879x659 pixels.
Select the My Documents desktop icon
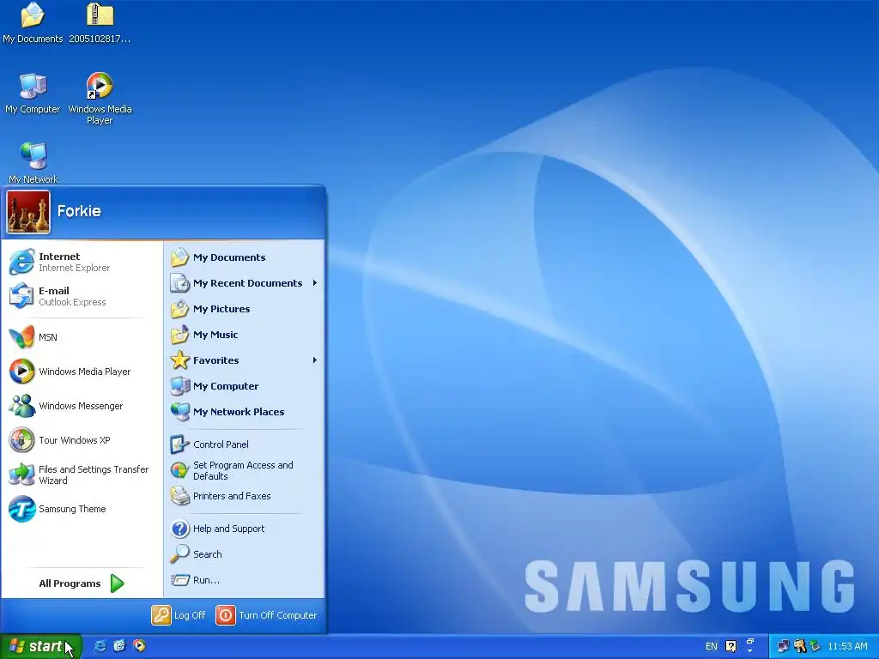pyautogui.click(x=33, y=23)
